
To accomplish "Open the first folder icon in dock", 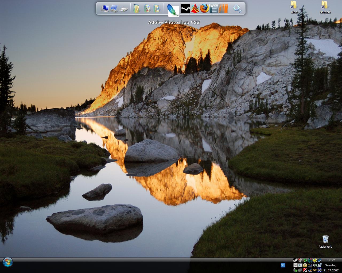I will 137,9.
